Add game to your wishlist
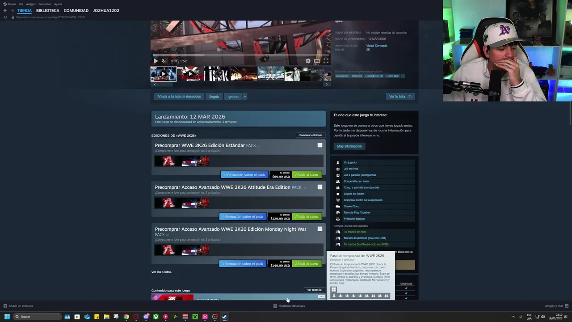This screenshot has width=572, height=322. pos(179,97)
